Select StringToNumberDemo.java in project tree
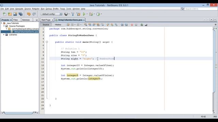 pos(26,32)
